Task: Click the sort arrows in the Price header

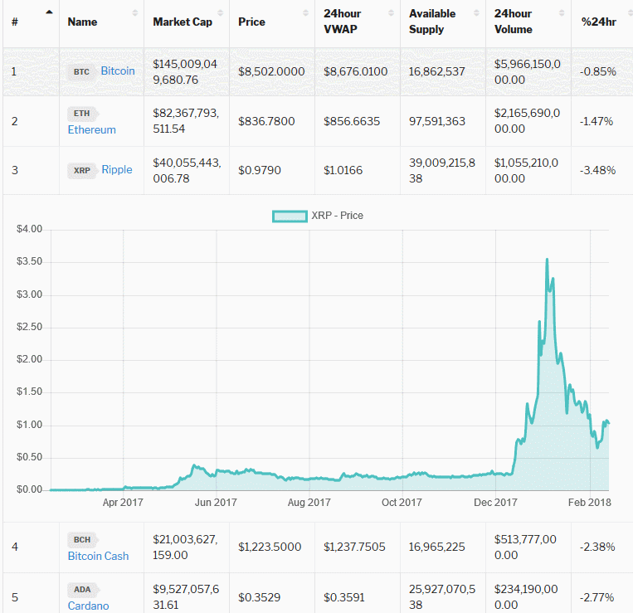Action: point(305,13)
